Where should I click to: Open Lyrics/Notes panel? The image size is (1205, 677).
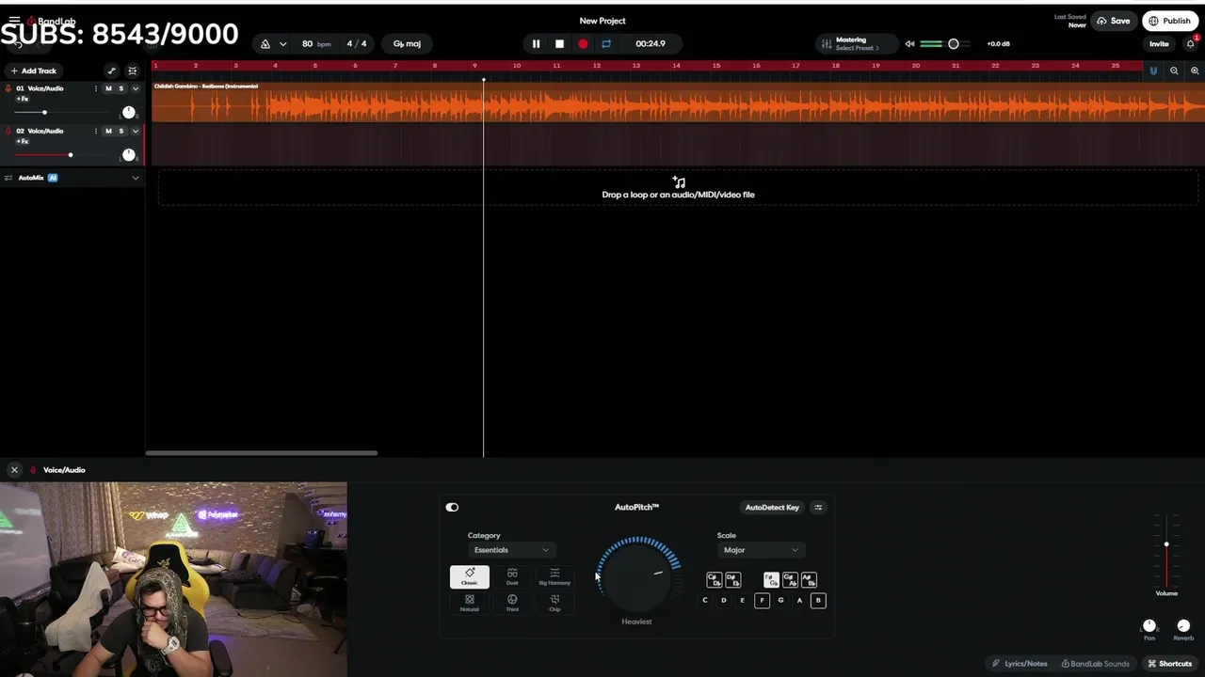1020,664
